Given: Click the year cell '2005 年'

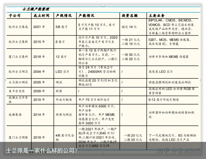Looking at the screenshot, I should click(39, 82).
